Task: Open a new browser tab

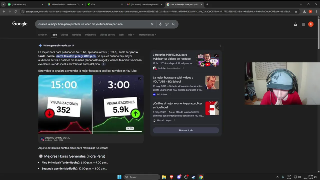Action: click(x=207, y=4)
